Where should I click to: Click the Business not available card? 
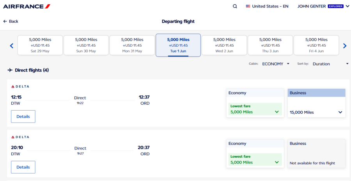[x=317, y=153]
